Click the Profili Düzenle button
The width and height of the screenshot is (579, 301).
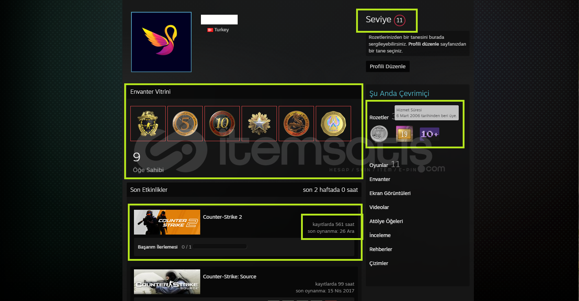tap(388, 66)
